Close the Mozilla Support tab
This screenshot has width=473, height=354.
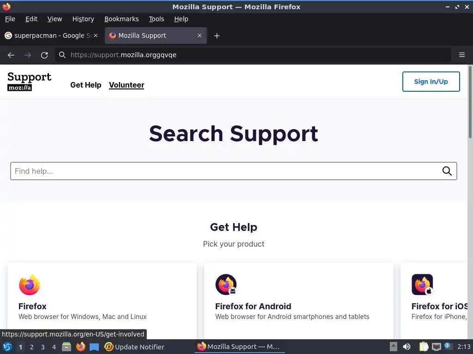coord(200,35)
